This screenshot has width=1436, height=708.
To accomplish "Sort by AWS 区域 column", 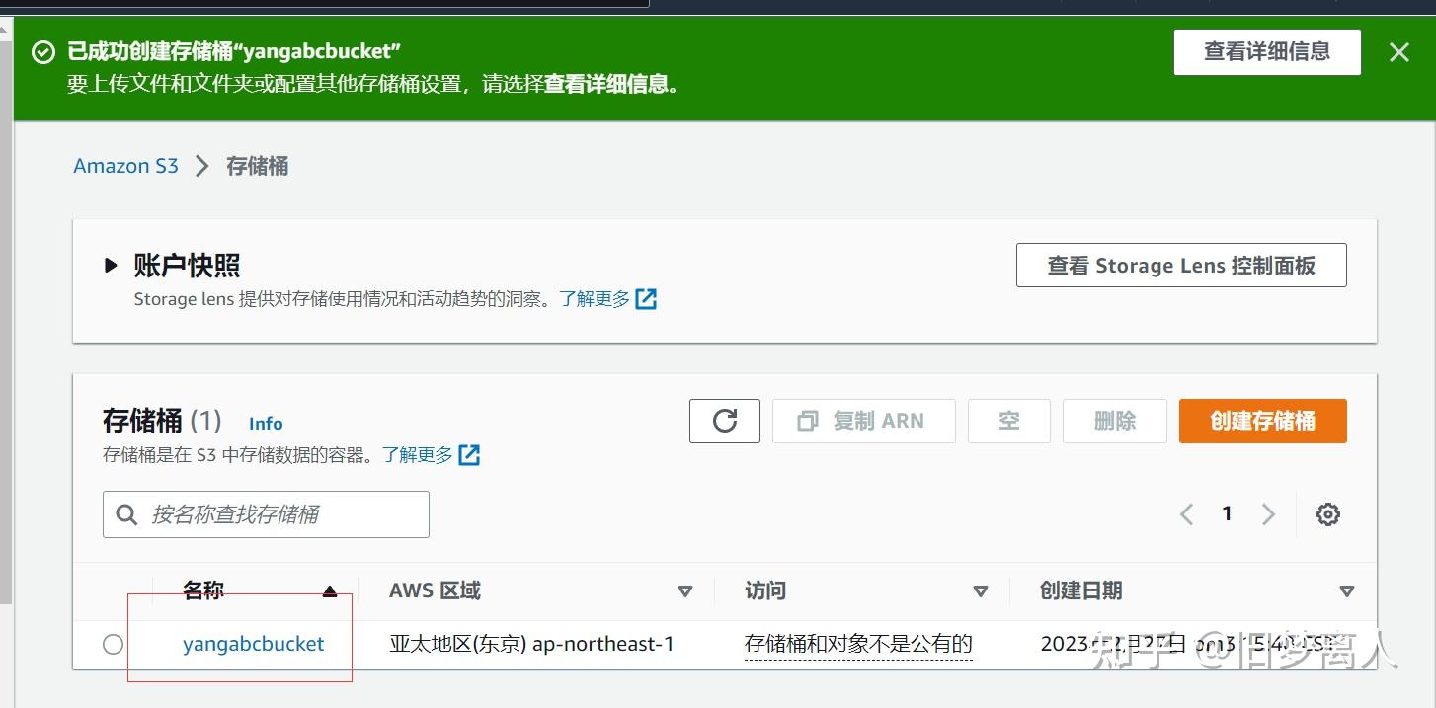I will click(684, 591).
